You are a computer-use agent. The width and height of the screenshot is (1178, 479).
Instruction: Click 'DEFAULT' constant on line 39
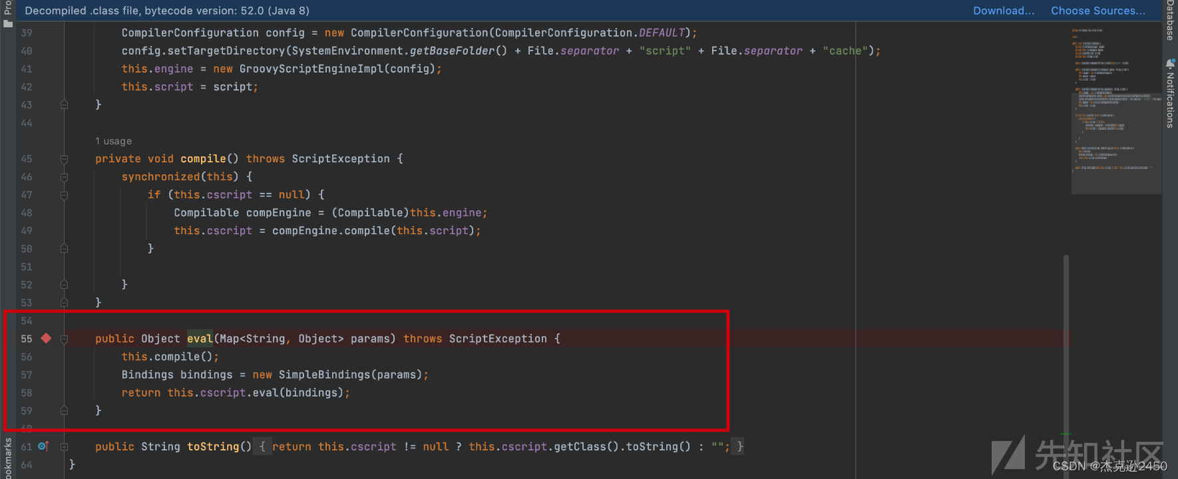[x=662, y=33]
